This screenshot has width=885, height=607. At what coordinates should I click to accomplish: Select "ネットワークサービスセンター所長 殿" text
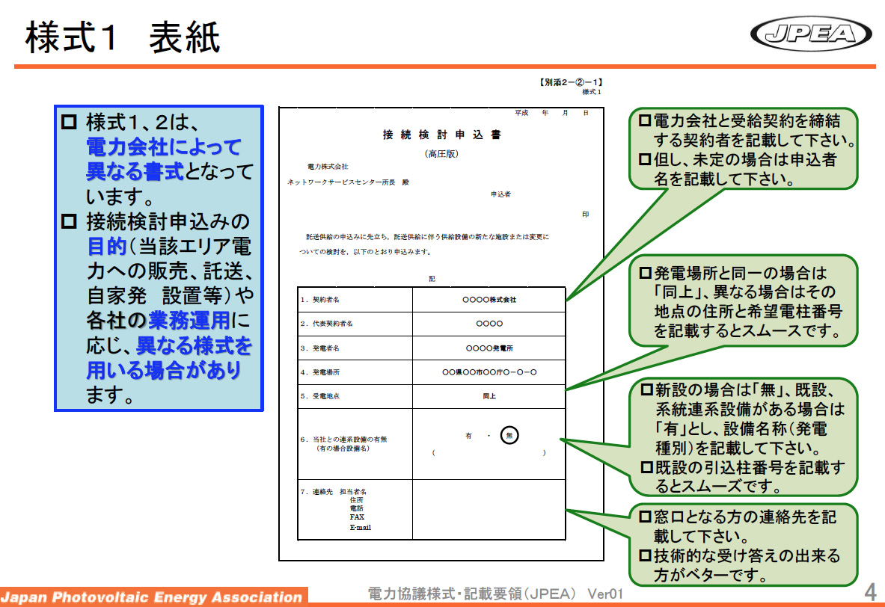[x=349, y=182]
